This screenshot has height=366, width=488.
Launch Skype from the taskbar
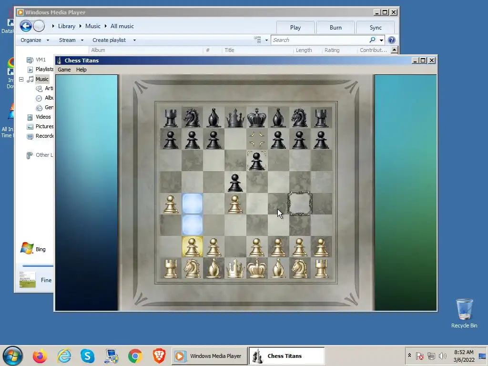pos(88,356)
